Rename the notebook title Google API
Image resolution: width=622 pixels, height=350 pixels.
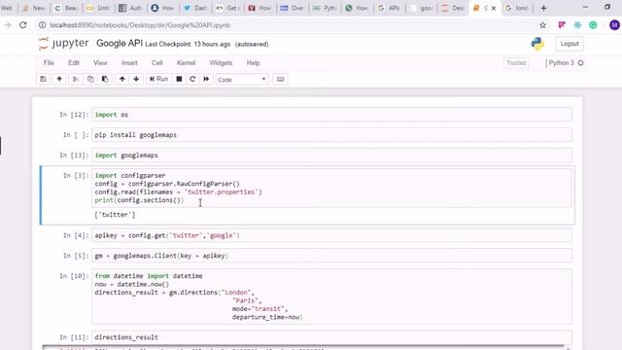click(x=119, y=43)
